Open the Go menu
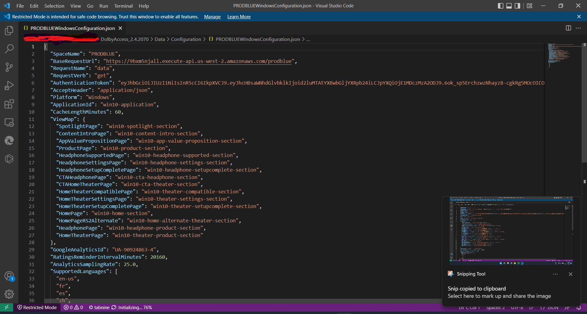 [90, 6]
